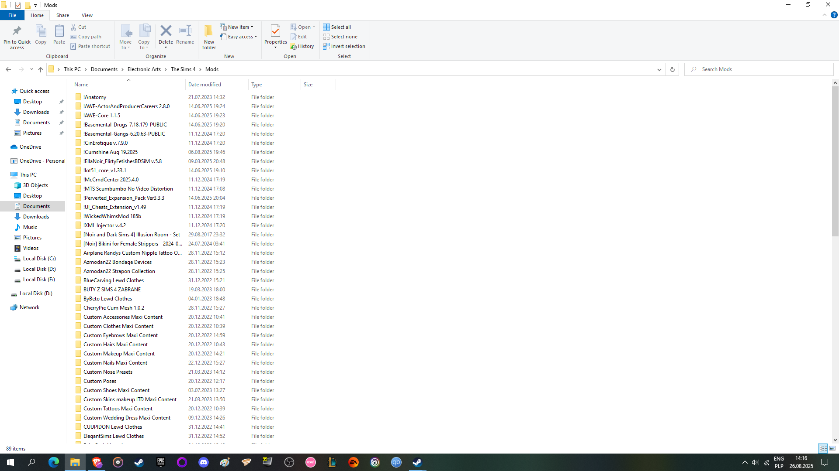Sort by the Type column header
The width and height of the screenshot is (839, 471).
[x=274, y=85]
